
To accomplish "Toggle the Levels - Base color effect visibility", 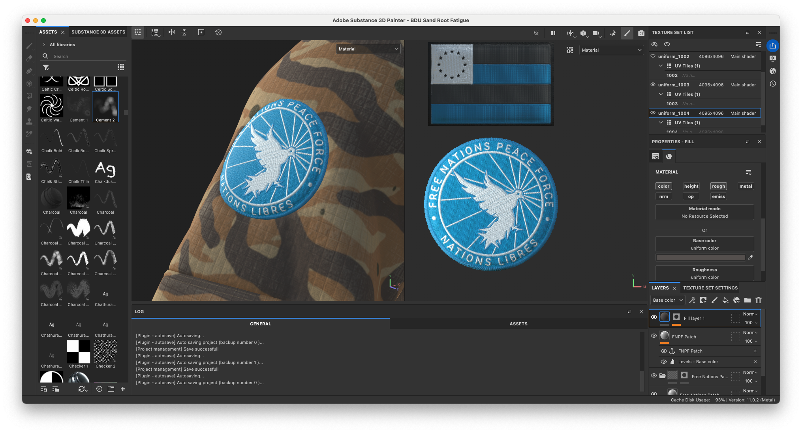I will click(x=664, y=362).
